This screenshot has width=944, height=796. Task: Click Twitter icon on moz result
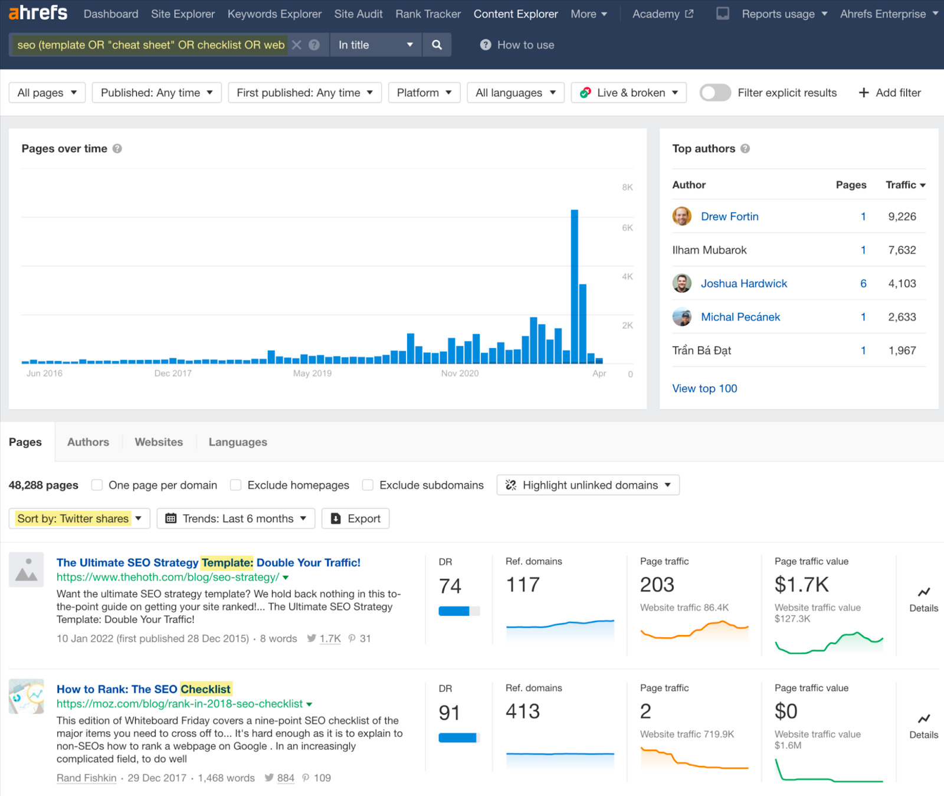(269, 778)
